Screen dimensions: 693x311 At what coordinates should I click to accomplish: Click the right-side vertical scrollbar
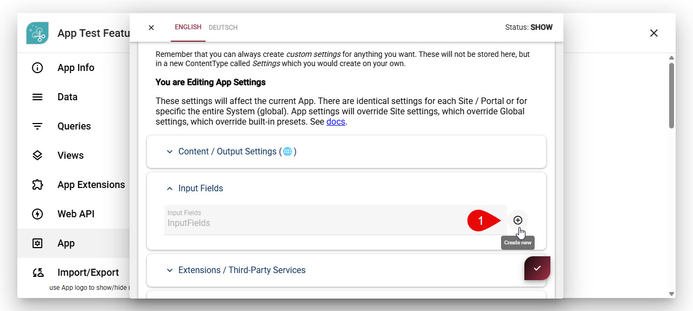pyautogui.click(x=671, y=95)
